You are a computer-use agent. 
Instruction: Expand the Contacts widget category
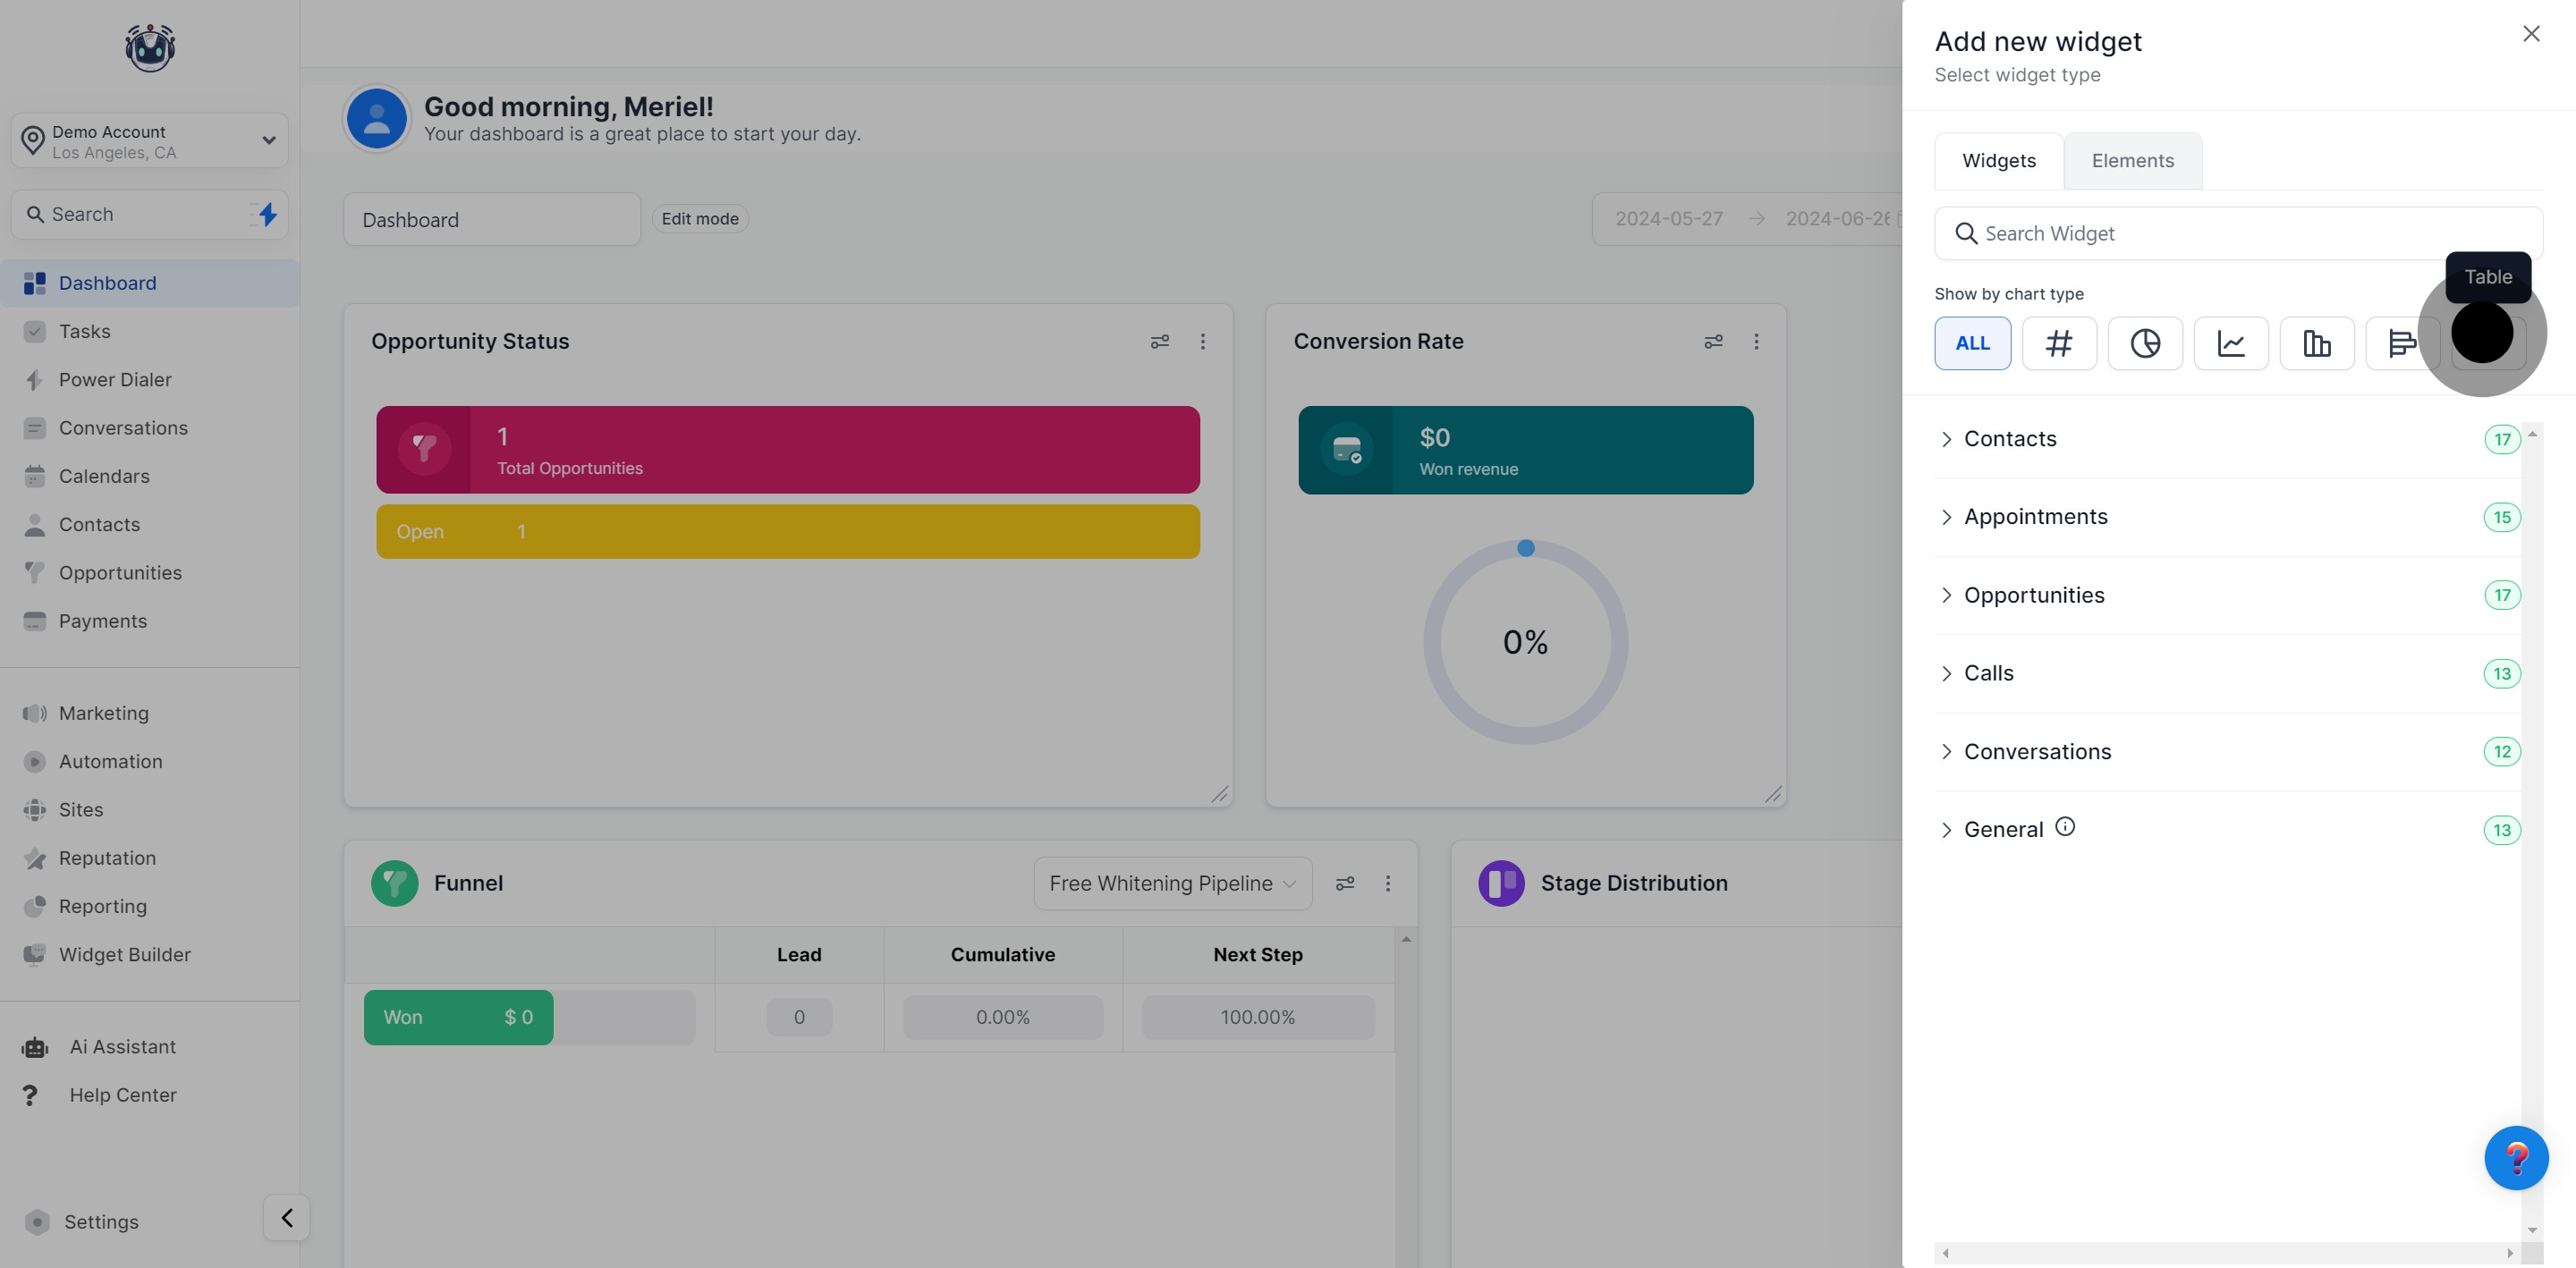(2010, 439)
